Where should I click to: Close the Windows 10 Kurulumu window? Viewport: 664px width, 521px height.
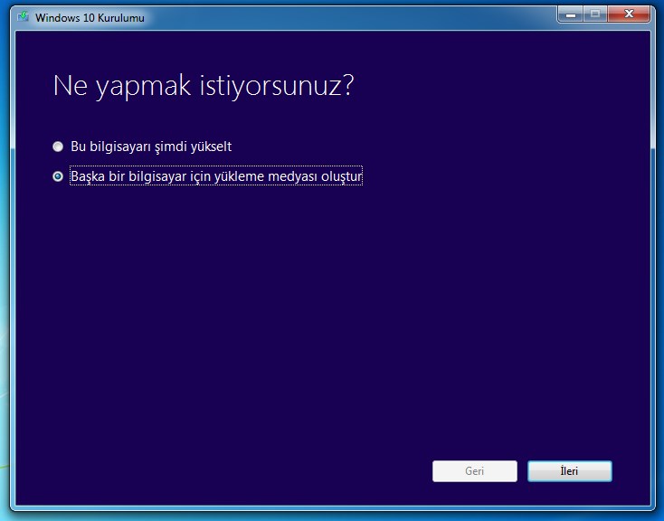(x=632, y=14)
